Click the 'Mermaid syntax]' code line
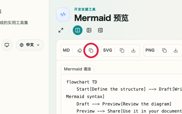Screen dimensions: 182x114 (85, 97)
